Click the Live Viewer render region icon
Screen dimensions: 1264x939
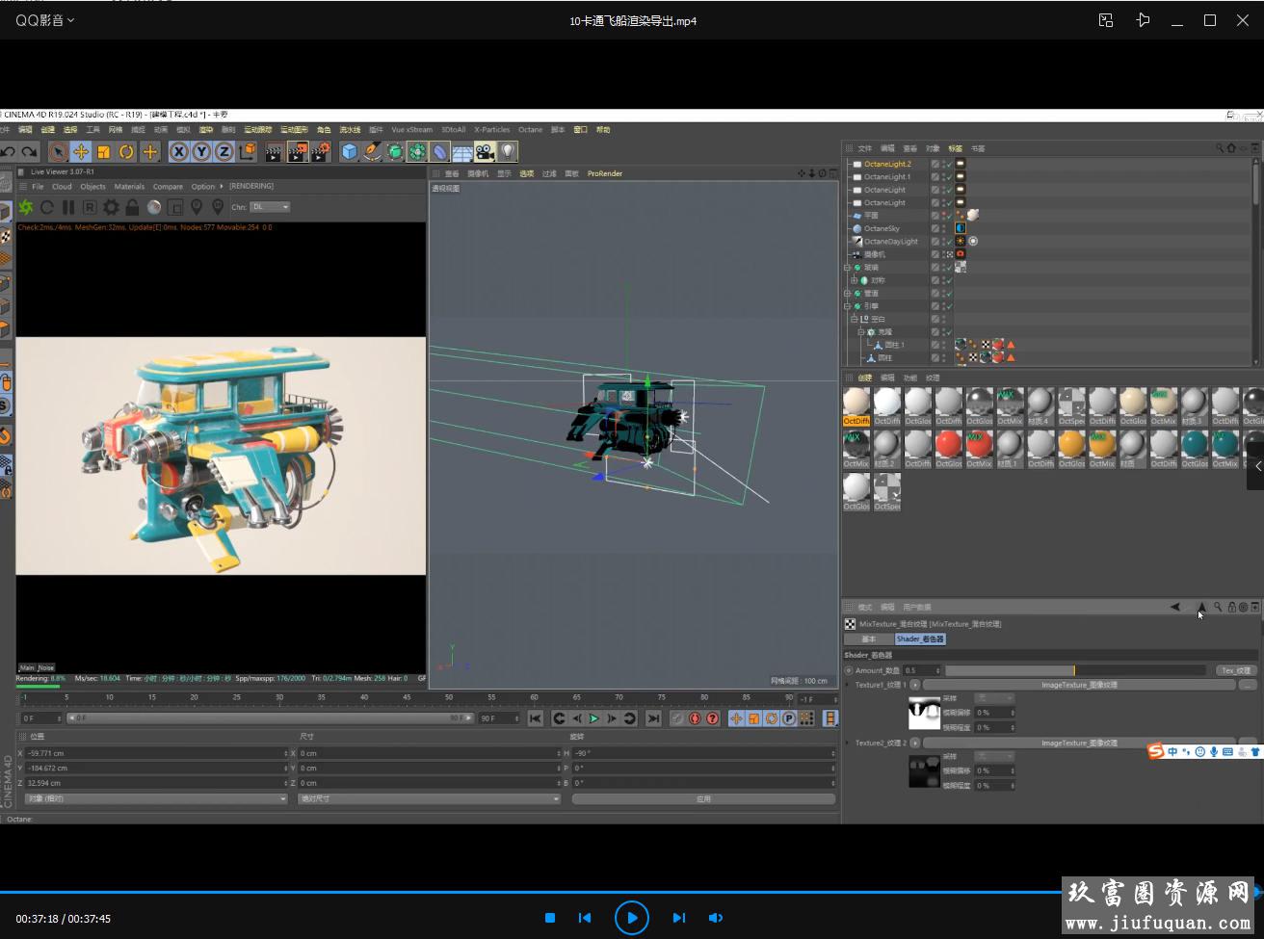175,207
